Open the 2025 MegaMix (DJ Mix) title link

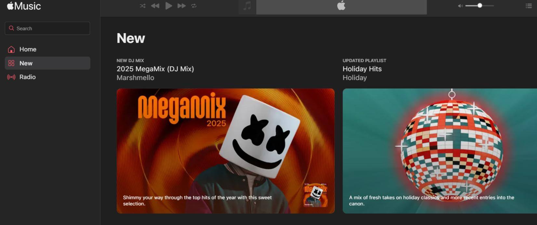pos(155,69)
